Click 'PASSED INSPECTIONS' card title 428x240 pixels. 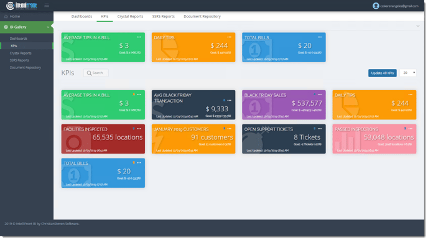coord(356,129)
